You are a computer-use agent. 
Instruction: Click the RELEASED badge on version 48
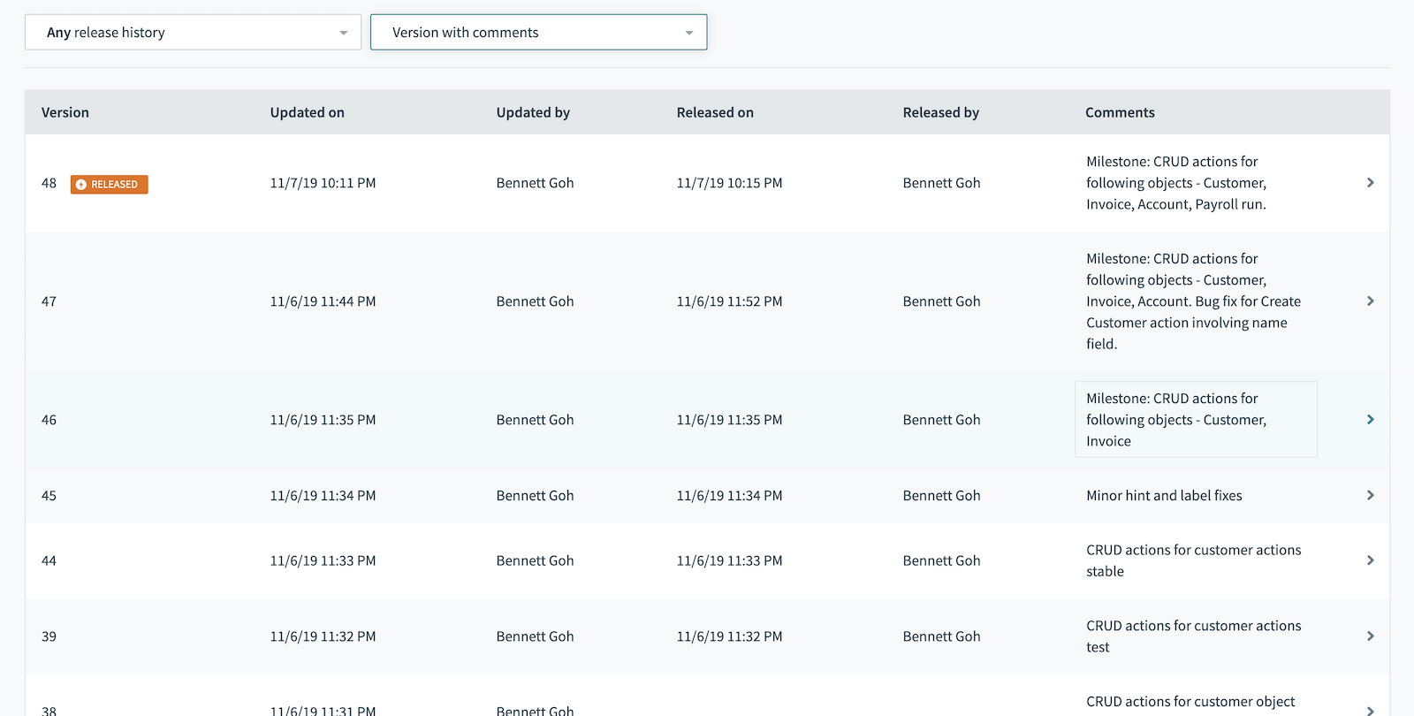point(110,184)
